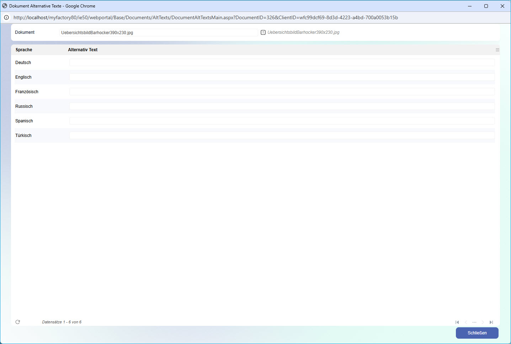Screen dimensions: 511x344
Task: Click the Dokument filename input field
Action: point(158,33)
